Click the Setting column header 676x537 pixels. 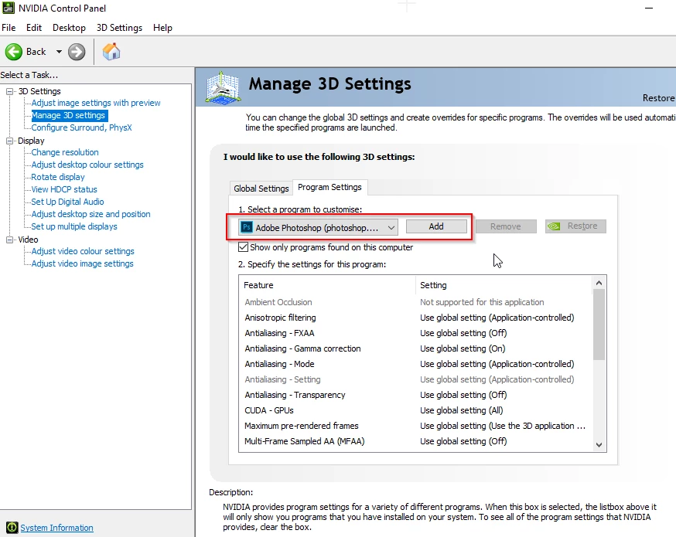point(504,285)
